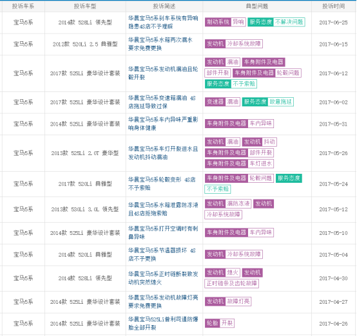The width and height of the screenshot is (357, 336).
Task: Open complaint link 打开空调时有刺鼻异味
Action: click(x=163, y=233)
